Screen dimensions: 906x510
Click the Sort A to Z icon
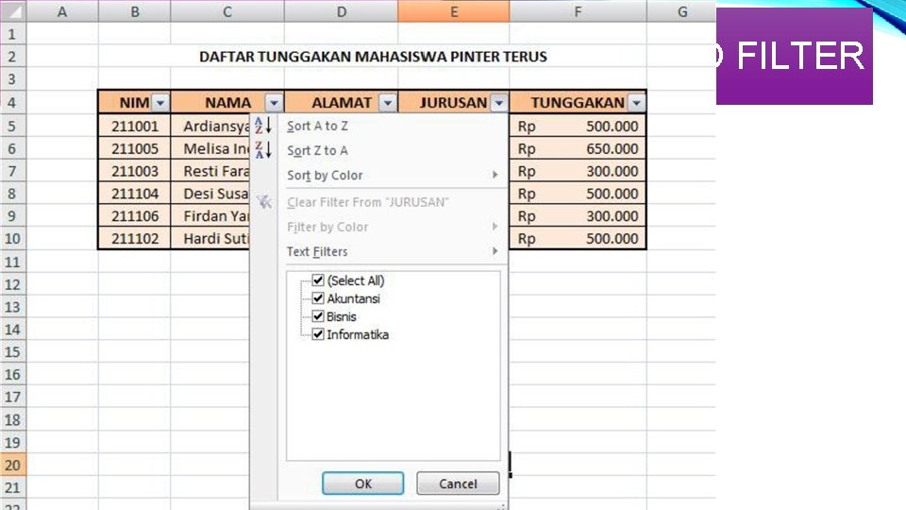point(263,126)
